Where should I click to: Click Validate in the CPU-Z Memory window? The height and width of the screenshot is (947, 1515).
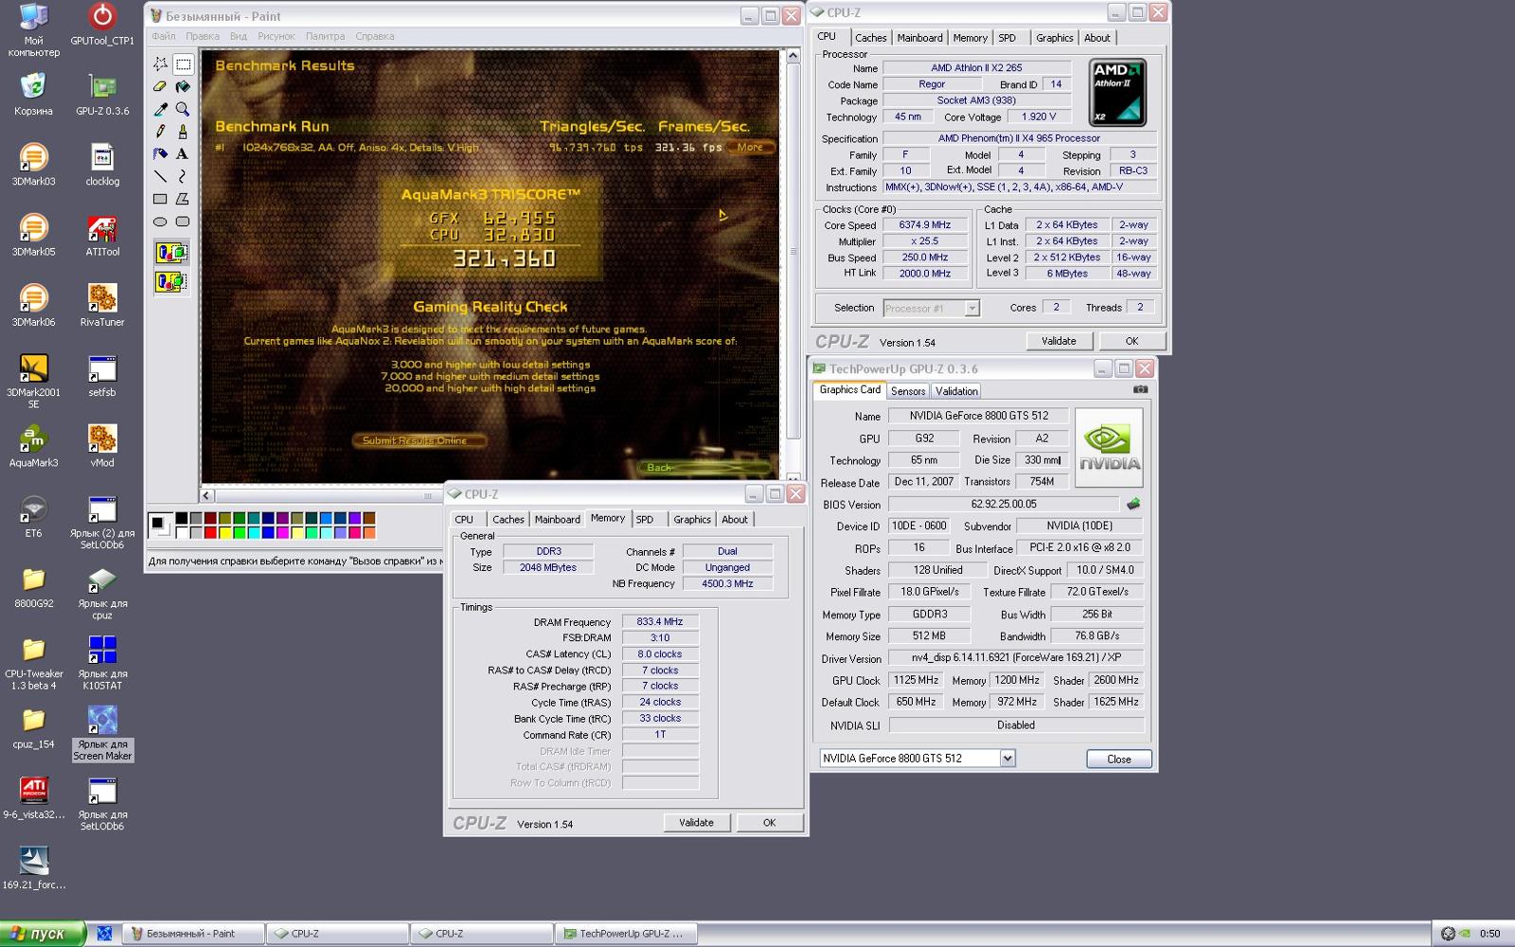coord(696,823)
